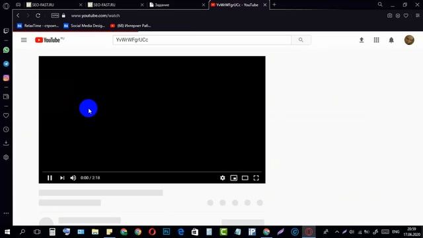Close the YouTube browser tab
The width and height of the screenshot is (423, 238).
pos(265,5)
